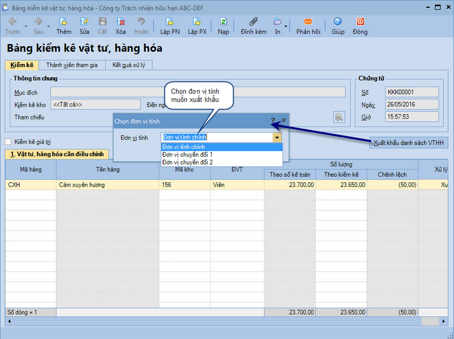Click the horizontal scrollbar right arrow
The width and height of the screenshot is (454, 339).
443,321
